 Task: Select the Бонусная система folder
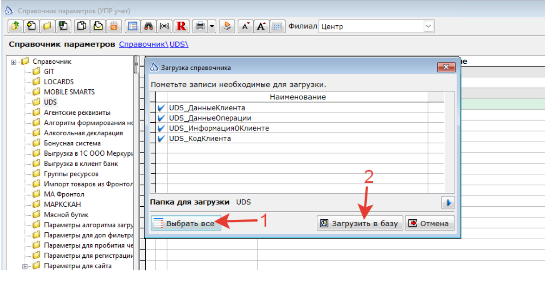(72, 143)
